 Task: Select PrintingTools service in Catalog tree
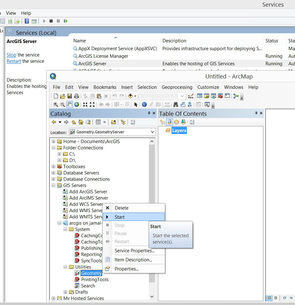pos(95,280)
